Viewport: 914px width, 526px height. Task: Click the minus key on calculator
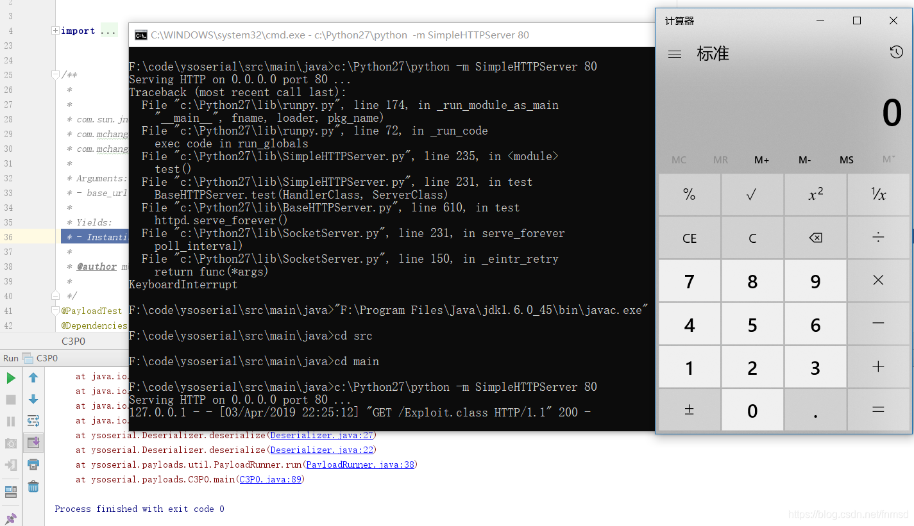tap(878, 324)
